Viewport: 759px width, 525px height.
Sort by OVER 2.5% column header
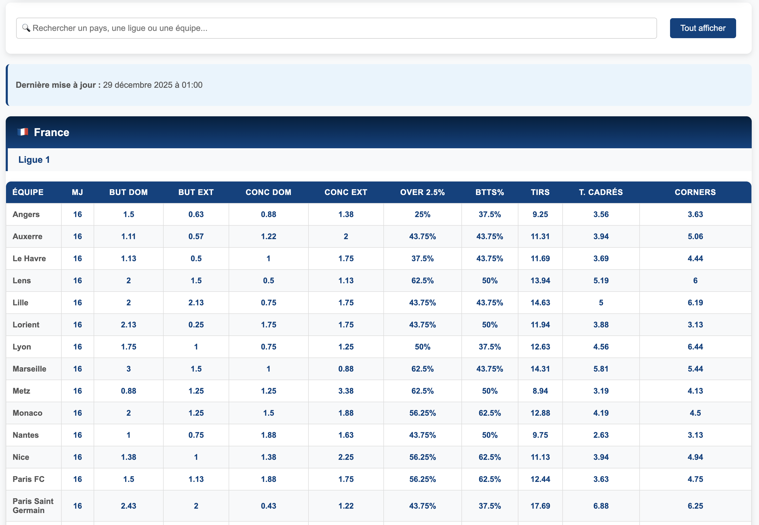[422, 192]
